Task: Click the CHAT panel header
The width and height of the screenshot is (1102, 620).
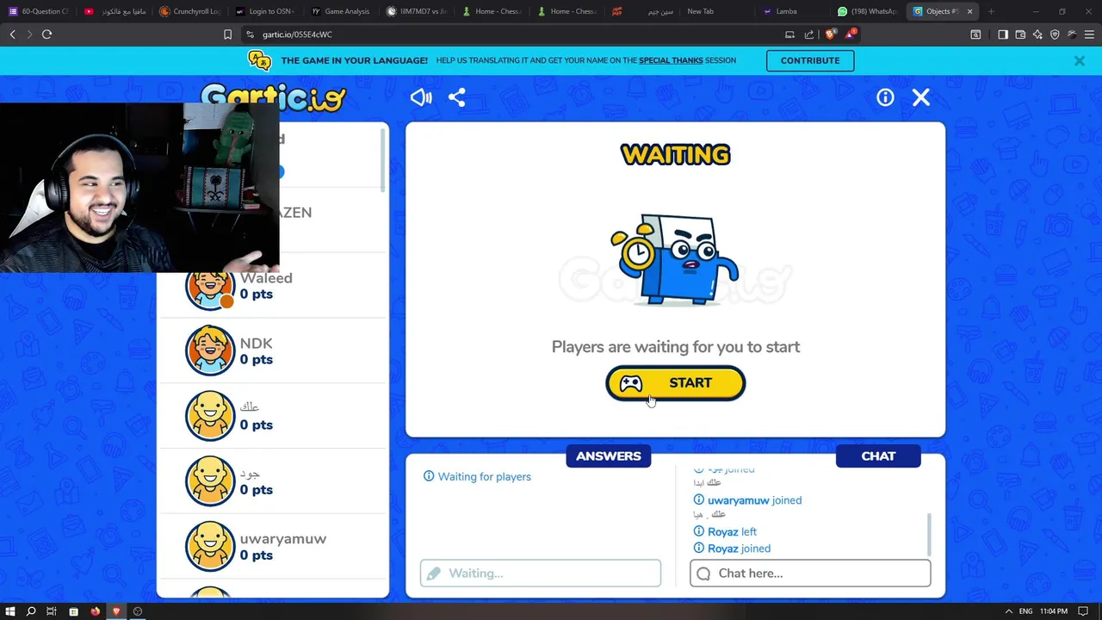Action: click(878, 456)
